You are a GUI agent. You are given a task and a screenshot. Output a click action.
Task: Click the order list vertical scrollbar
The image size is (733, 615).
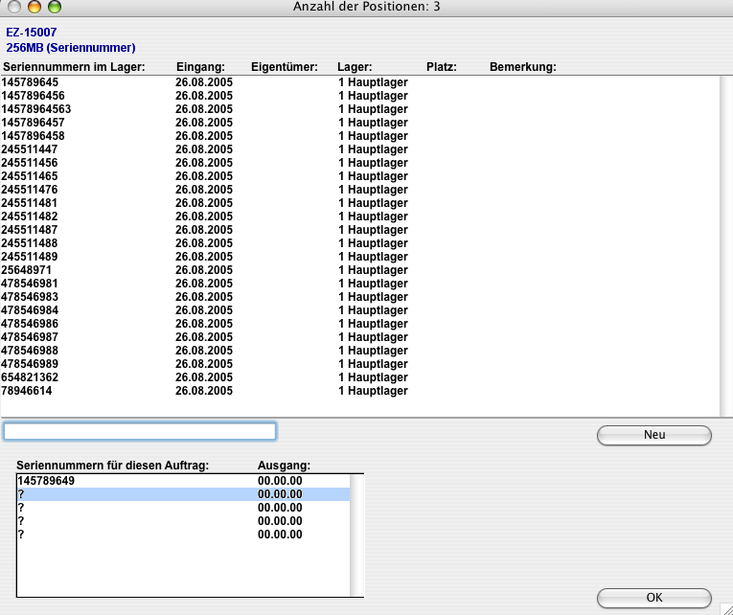[x=356, y=535]
